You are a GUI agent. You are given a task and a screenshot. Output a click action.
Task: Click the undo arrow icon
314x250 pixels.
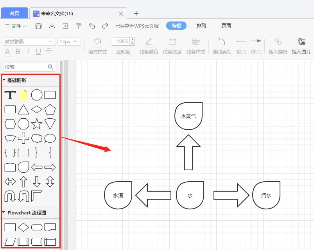93,26
